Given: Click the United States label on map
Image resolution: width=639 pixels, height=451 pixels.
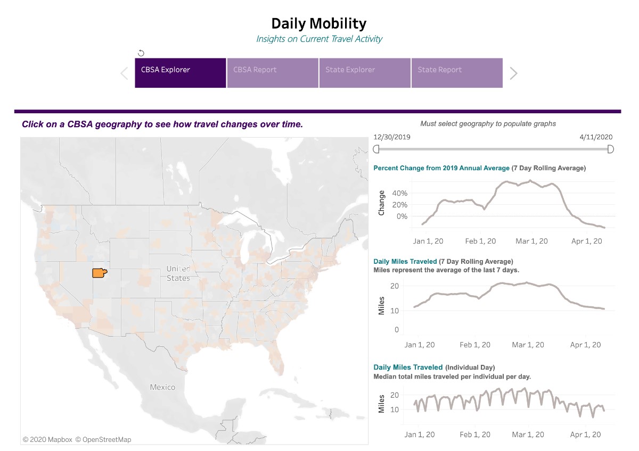Looking at the screenshot, I should click(x=178, y=273).
